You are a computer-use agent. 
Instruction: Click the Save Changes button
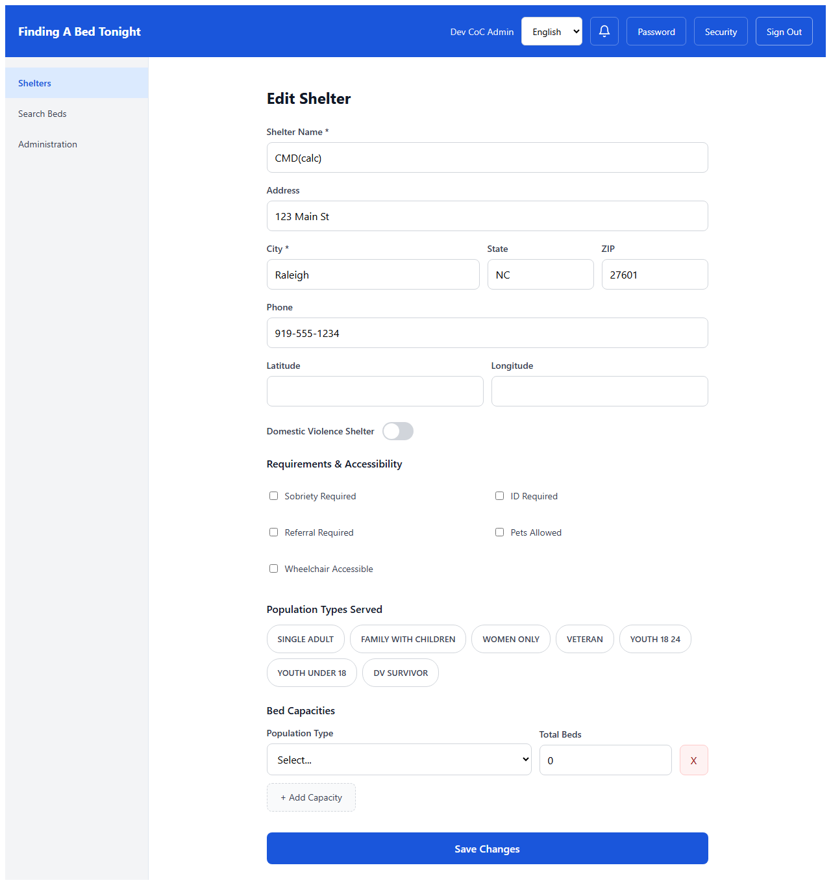[x=487, y=848]
